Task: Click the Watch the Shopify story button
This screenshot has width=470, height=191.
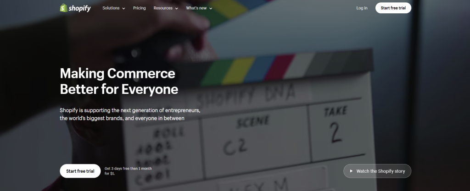Action: 377,171
